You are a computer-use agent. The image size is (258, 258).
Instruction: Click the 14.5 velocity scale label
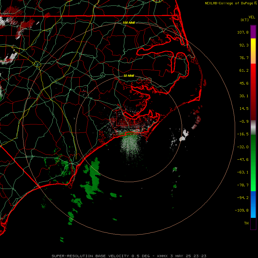244,109
